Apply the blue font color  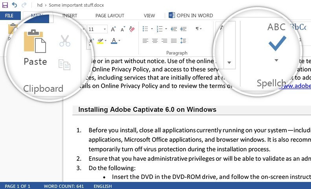114,41
